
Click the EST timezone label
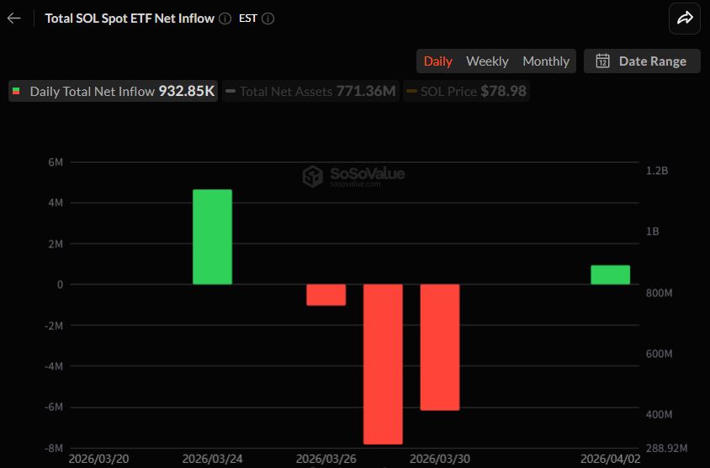tap(248, 19)
